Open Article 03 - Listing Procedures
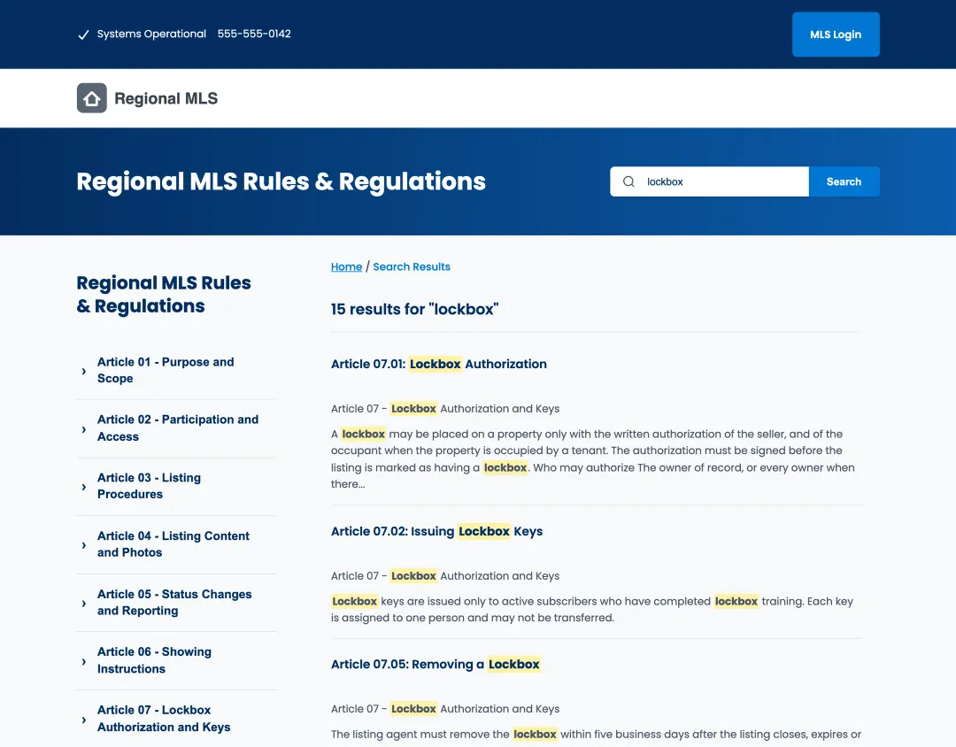Image resolution: width=956 pixels, height=747 pixels. pos(149,486)
